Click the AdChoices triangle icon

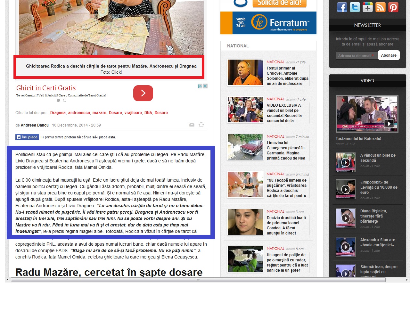pos(200,86)
